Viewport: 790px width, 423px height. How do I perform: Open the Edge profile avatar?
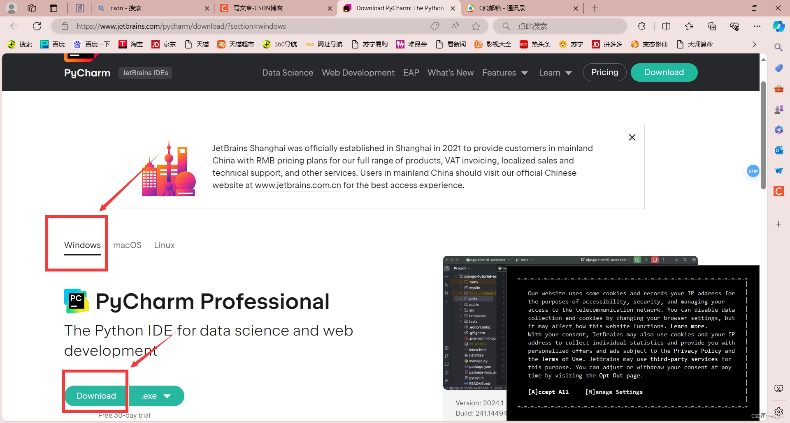[x=12, y=8]
